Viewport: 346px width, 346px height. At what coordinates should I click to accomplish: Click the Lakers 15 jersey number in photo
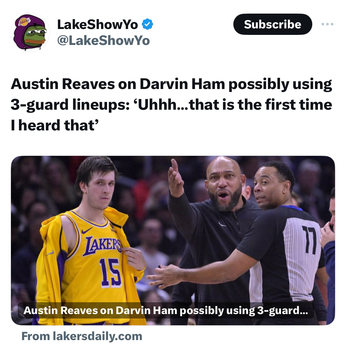point(110,273)
